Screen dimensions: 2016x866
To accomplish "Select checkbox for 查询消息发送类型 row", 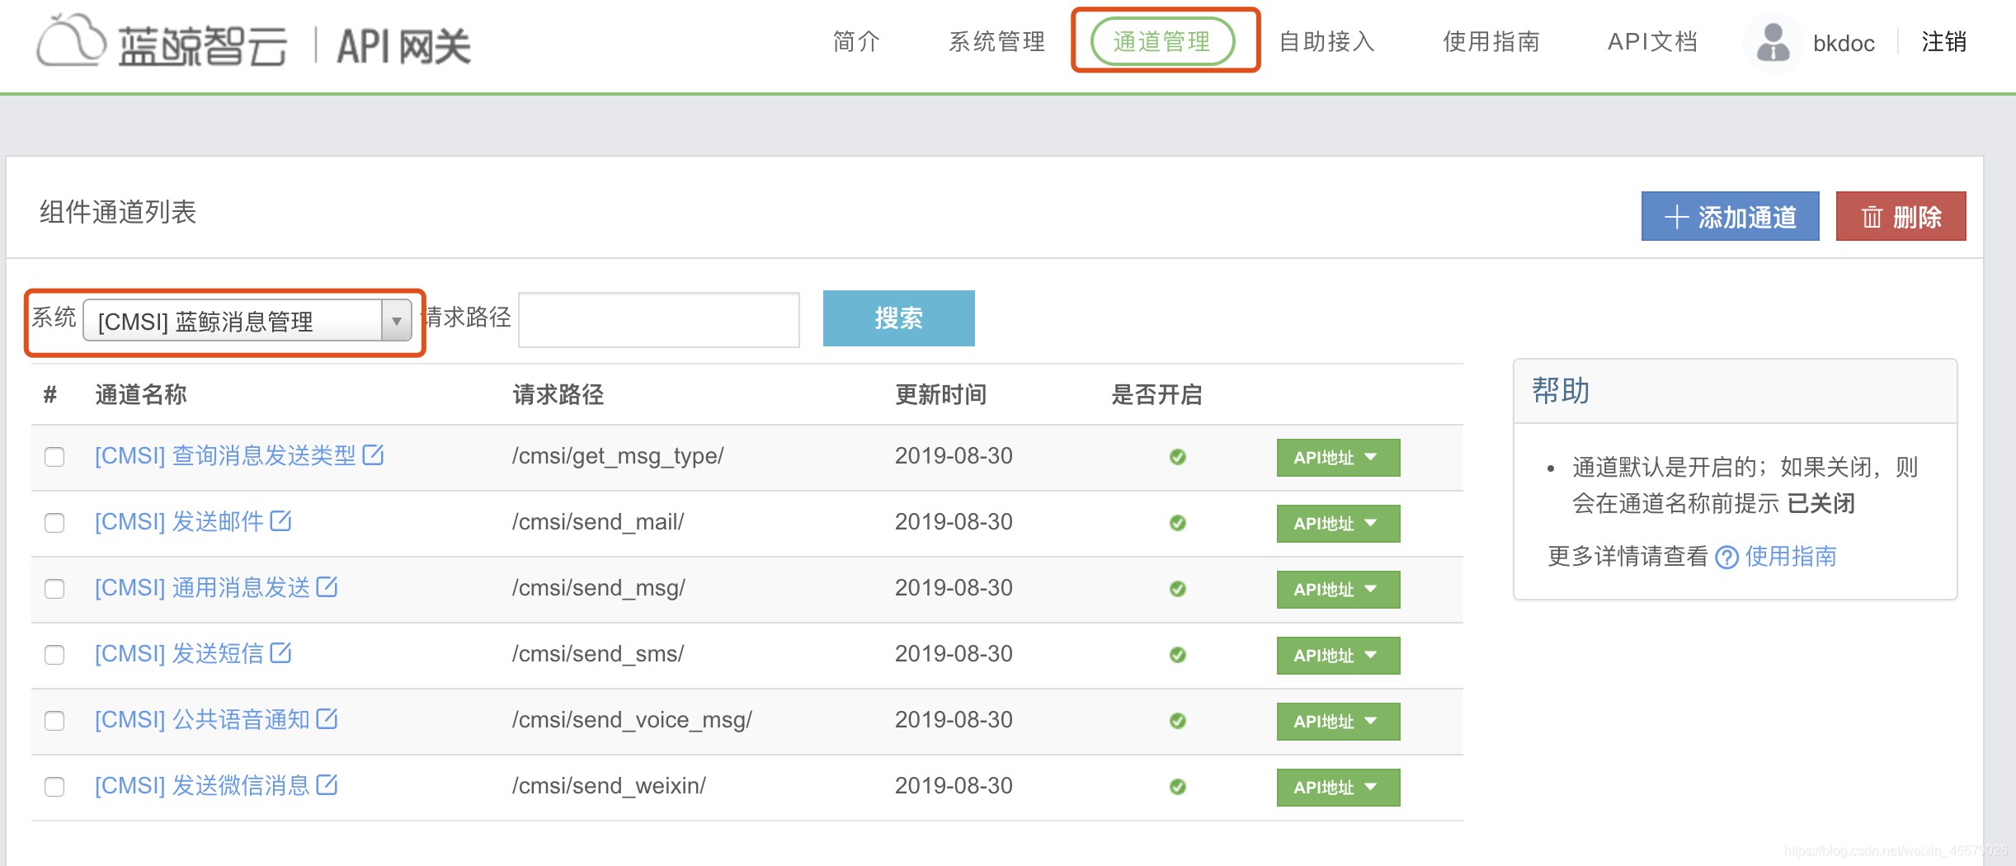I will [54, 457].
